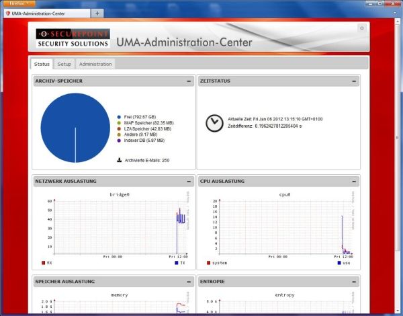Click the 'Zeitdifferenz' value line
The height and width of the screenshot is (316, 403).
pyautogui.click(x=265, y=126)
